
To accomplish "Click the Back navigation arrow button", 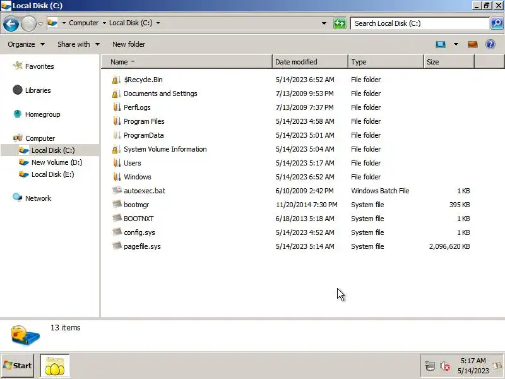I will (x=11, y=23).
